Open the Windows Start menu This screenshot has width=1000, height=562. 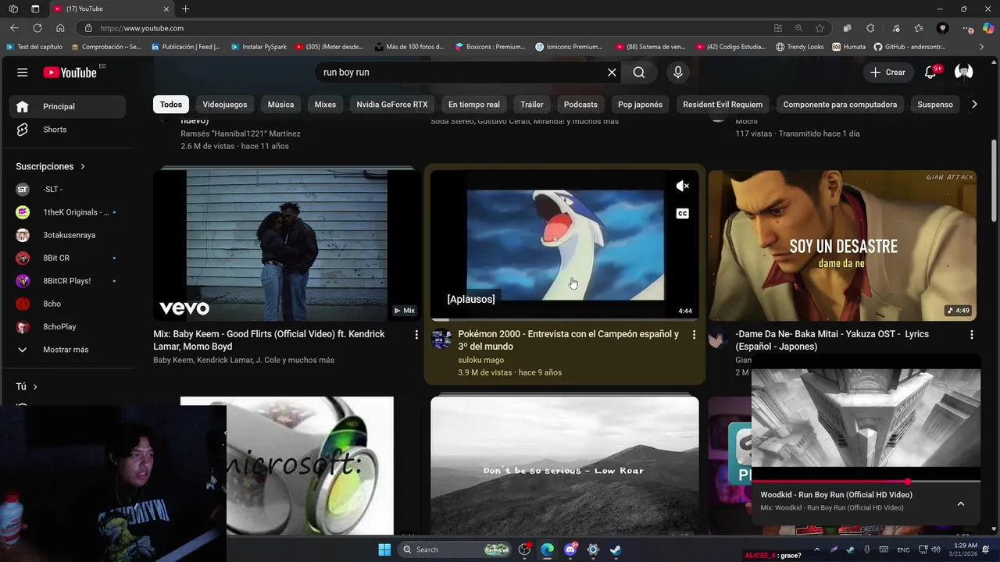(x=384, y=550)
